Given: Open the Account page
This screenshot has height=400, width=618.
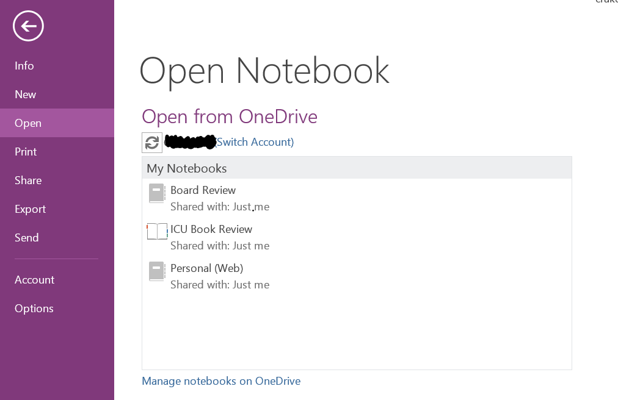Looking at the screenshot, I should (x=57, y=280).
